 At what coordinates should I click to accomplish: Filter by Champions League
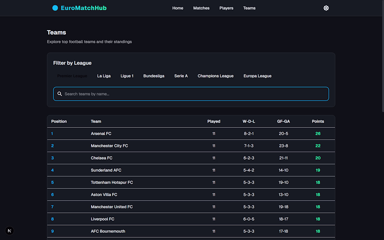215,76
